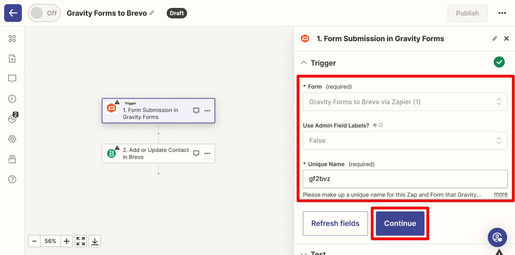
Task: Select the second Use Admin Field Labels radio
Action: (380, 125)
